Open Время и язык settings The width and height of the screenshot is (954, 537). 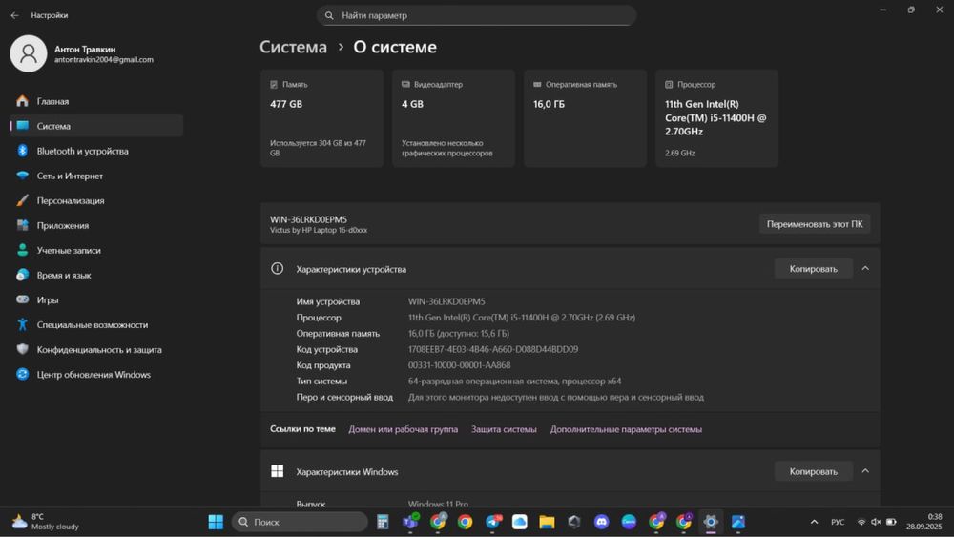coord(96,276)
